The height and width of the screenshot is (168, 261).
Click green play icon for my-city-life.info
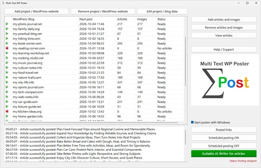point(7,82)
